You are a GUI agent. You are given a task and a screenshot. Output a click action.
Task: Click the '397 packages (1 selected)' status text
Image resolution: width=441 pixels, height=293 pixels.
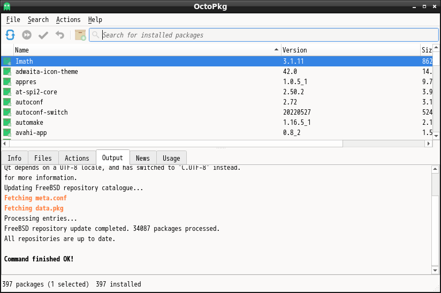tap(45, 284)
